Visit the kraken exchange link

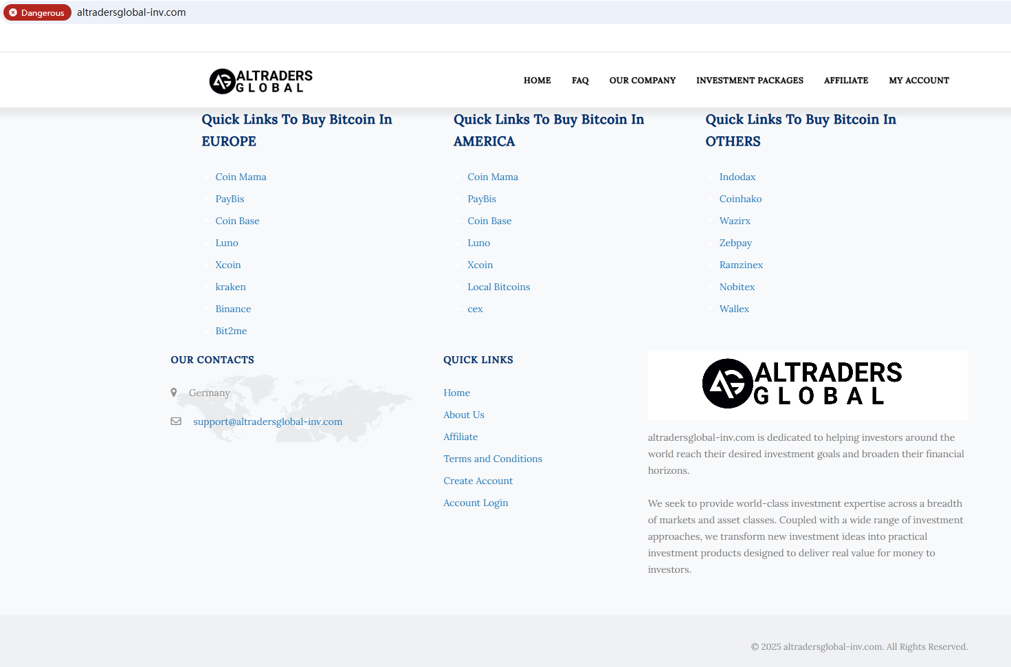[x=230, y=287]
